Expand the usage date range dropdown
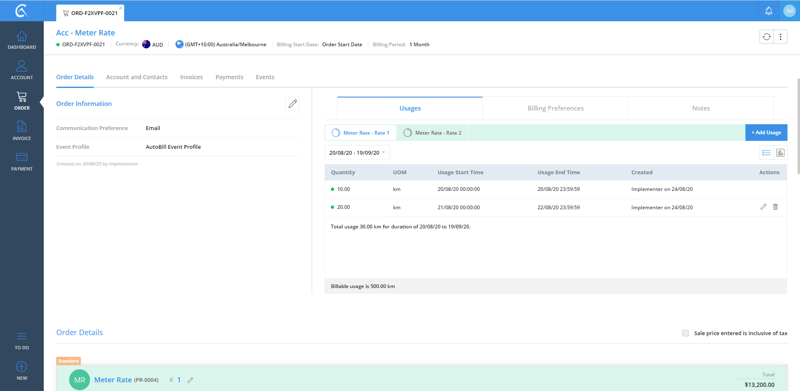Viewport: 800px width, 391px height. (x=357, y=153)
